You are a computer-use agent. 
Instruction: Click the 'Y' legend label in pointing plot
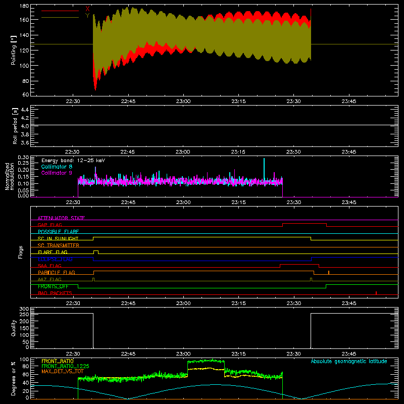tap(87, 16)
